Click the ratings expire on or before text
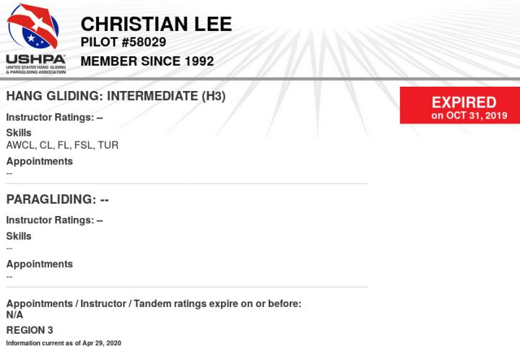 pyautogui.click(x=154, y=303)
